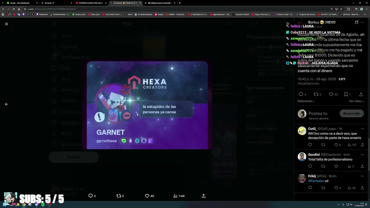Open more options on Friklj's reply

pyautogui.click(x=362, y=176)
